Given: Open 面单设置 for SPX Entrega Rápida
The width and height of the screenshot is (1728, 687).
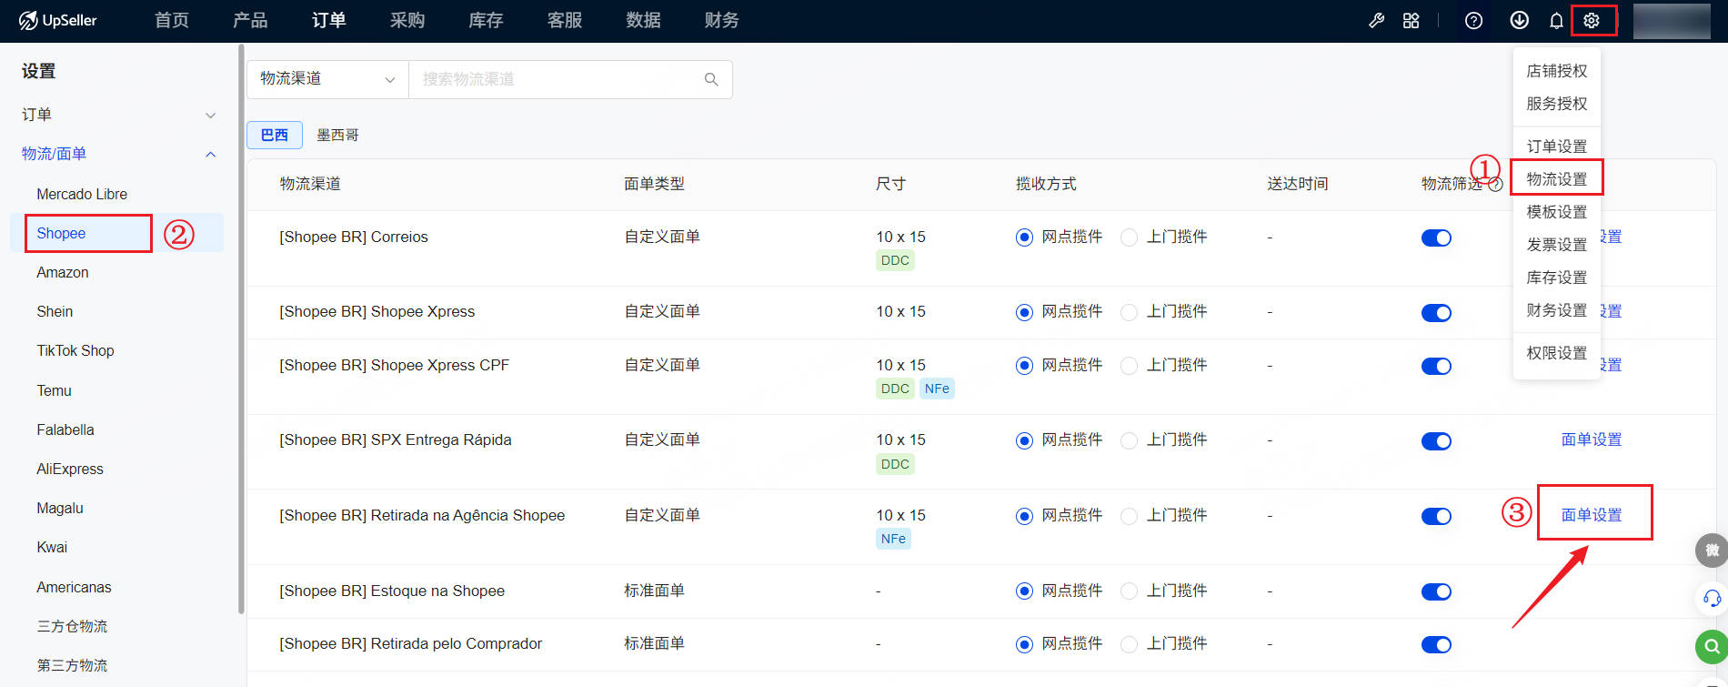Looking at the screenshot, I should coord(1592,439).
